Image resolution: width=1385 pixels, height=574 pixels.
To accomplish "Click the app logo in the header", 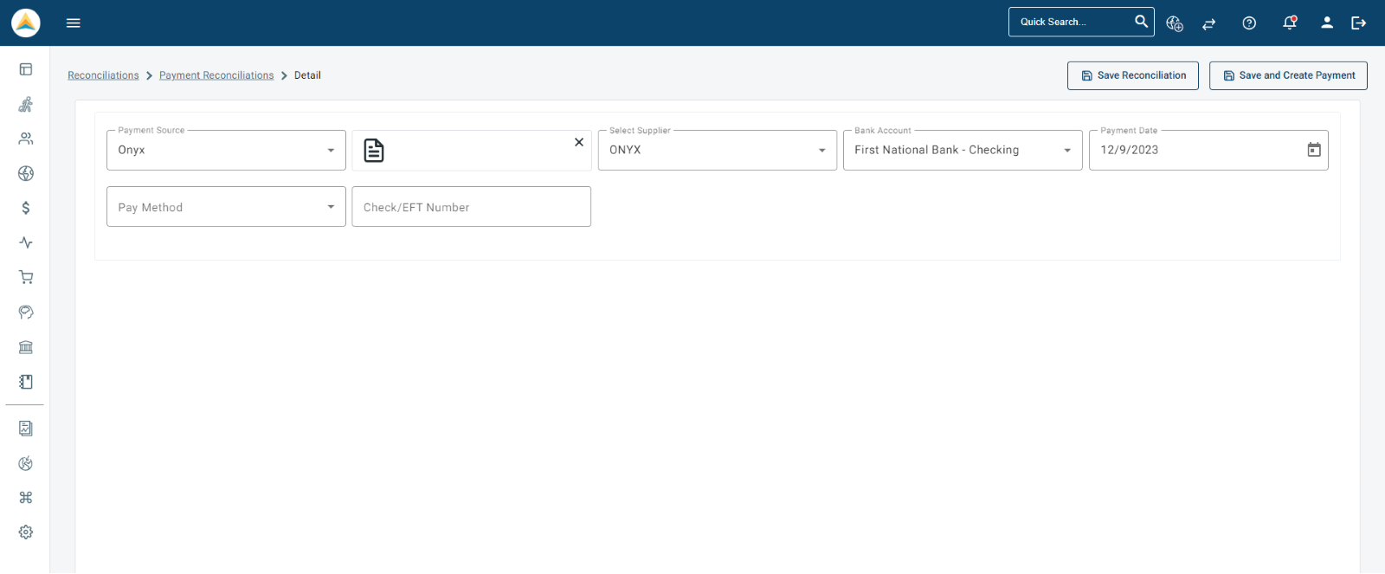I will pos(26,23).
